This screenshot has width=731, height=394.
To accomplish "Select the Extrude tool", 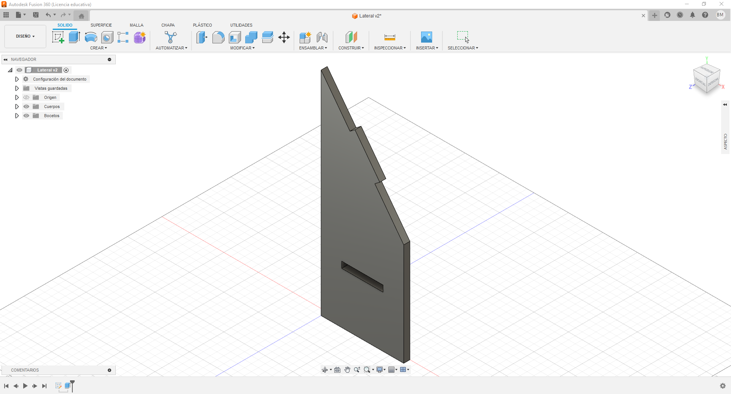I will (74, 37).
